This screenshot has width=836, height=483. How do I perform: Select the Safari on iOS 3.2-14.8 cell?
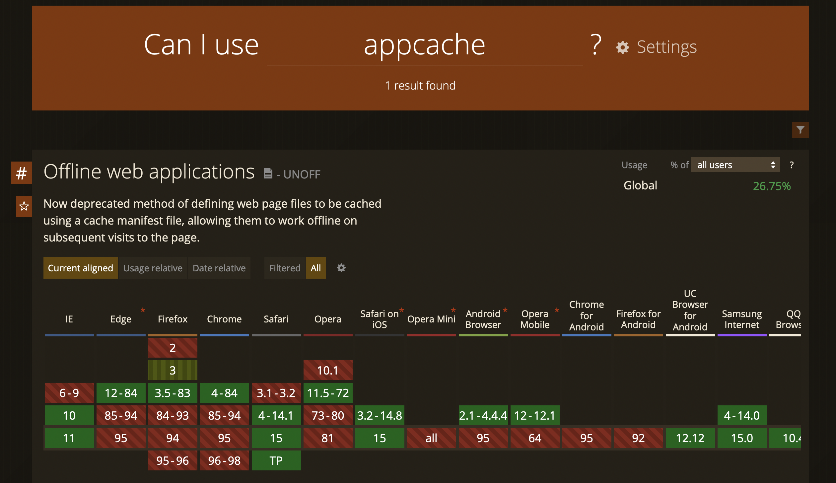pos(380,415)
